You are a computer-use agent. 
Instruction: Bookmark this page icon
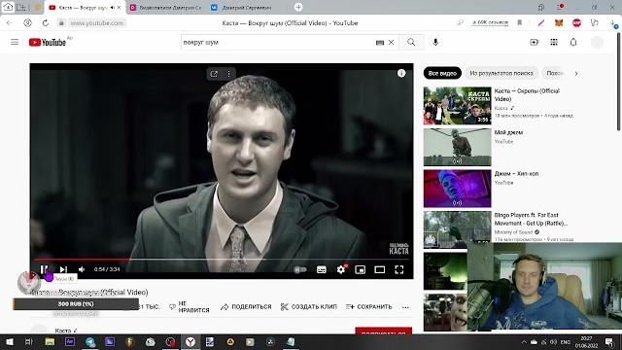(x=519, y=23)
